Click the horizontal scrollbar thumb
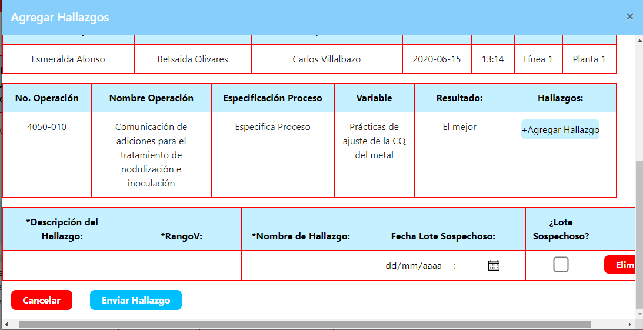The width and height of the screenshot is (643, 330). [305, 324]
